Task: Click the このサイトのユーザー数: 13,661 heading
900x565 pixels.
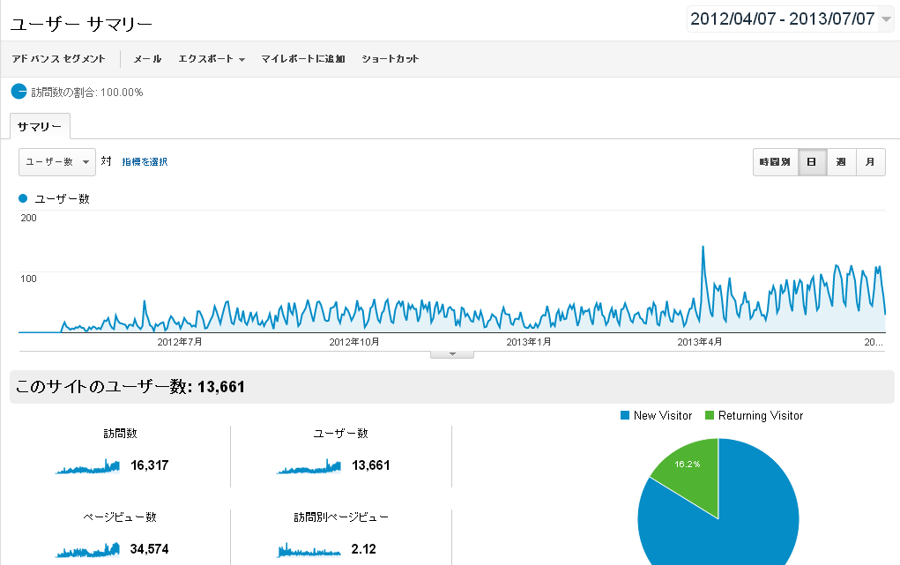Action: [x=130, y=386]
